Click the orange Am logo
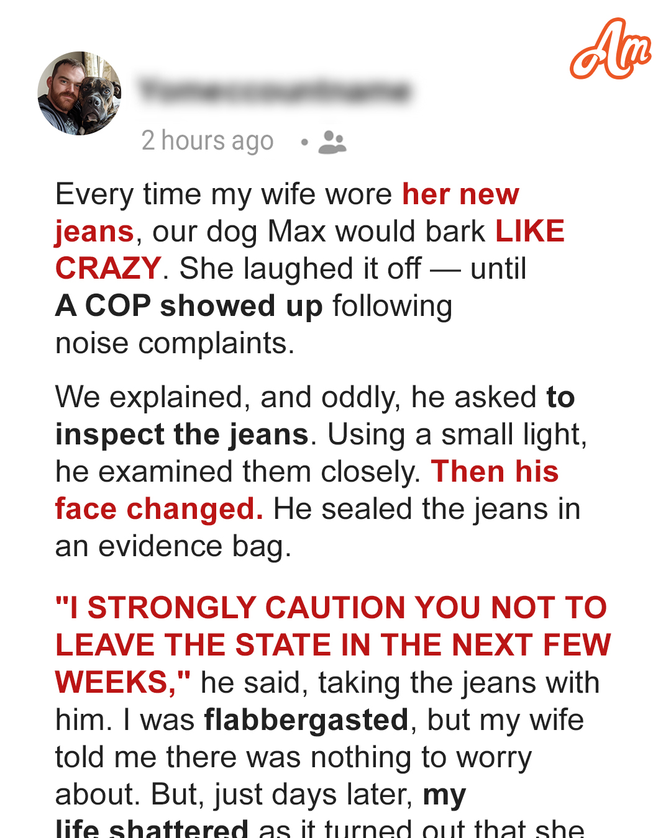This screenshot has height=838, width=671. [x=610, y=49]
